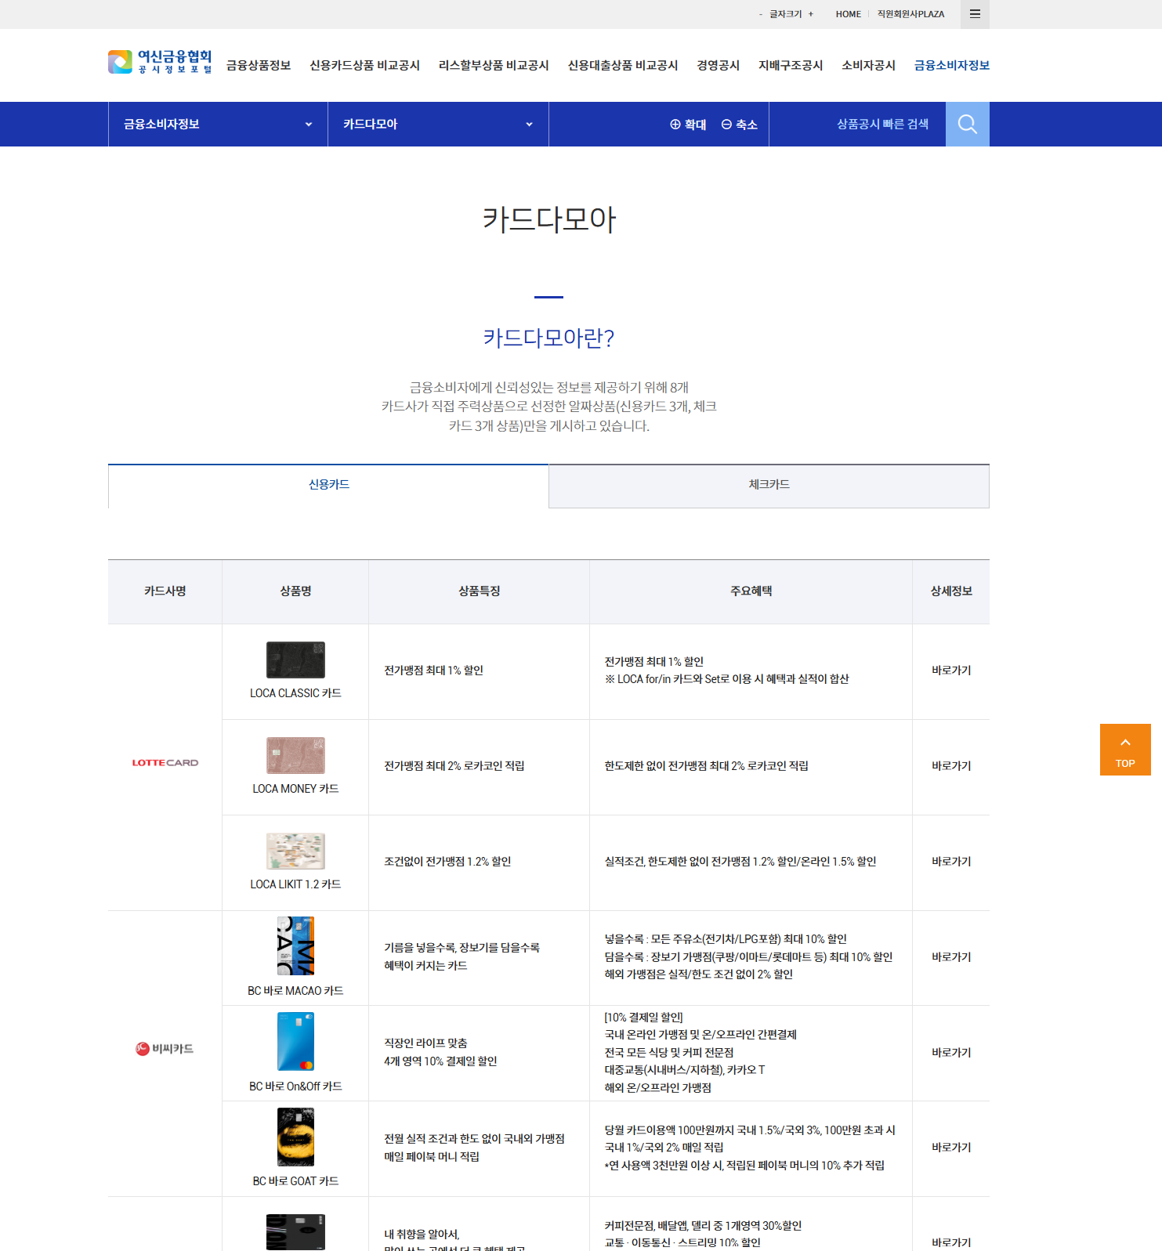This screenshot has width=1162, height=1251.
Task: Click the 상품명 column header
Action: coord(295,591)
